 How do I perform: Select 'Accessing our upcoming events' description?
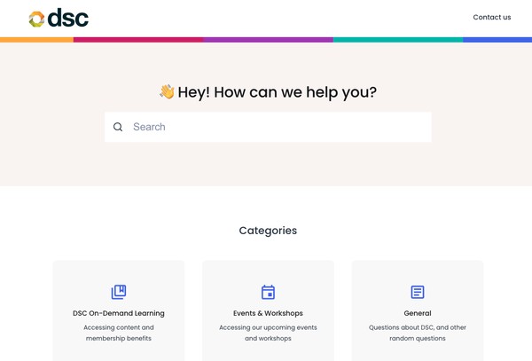tap(268, 328)
